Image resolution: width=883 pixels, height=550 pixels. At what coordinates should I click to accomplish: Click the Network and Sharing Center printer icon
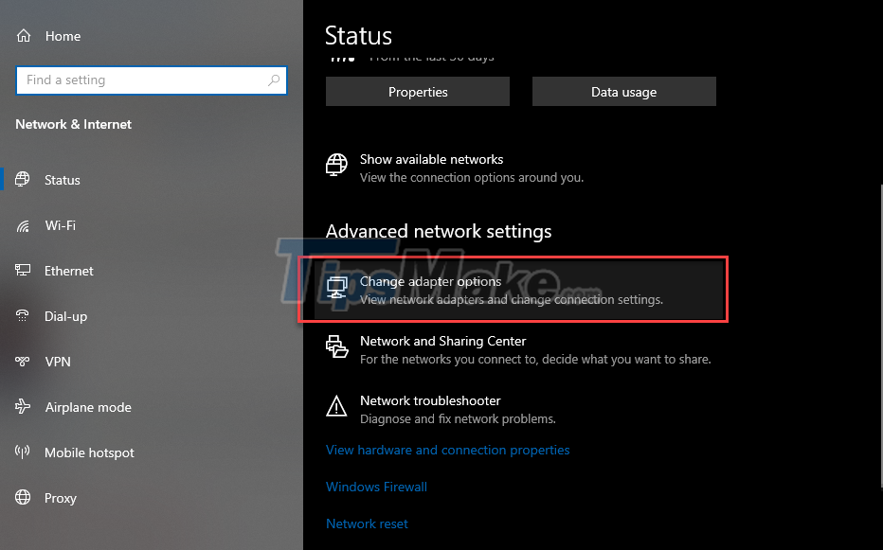336,346
